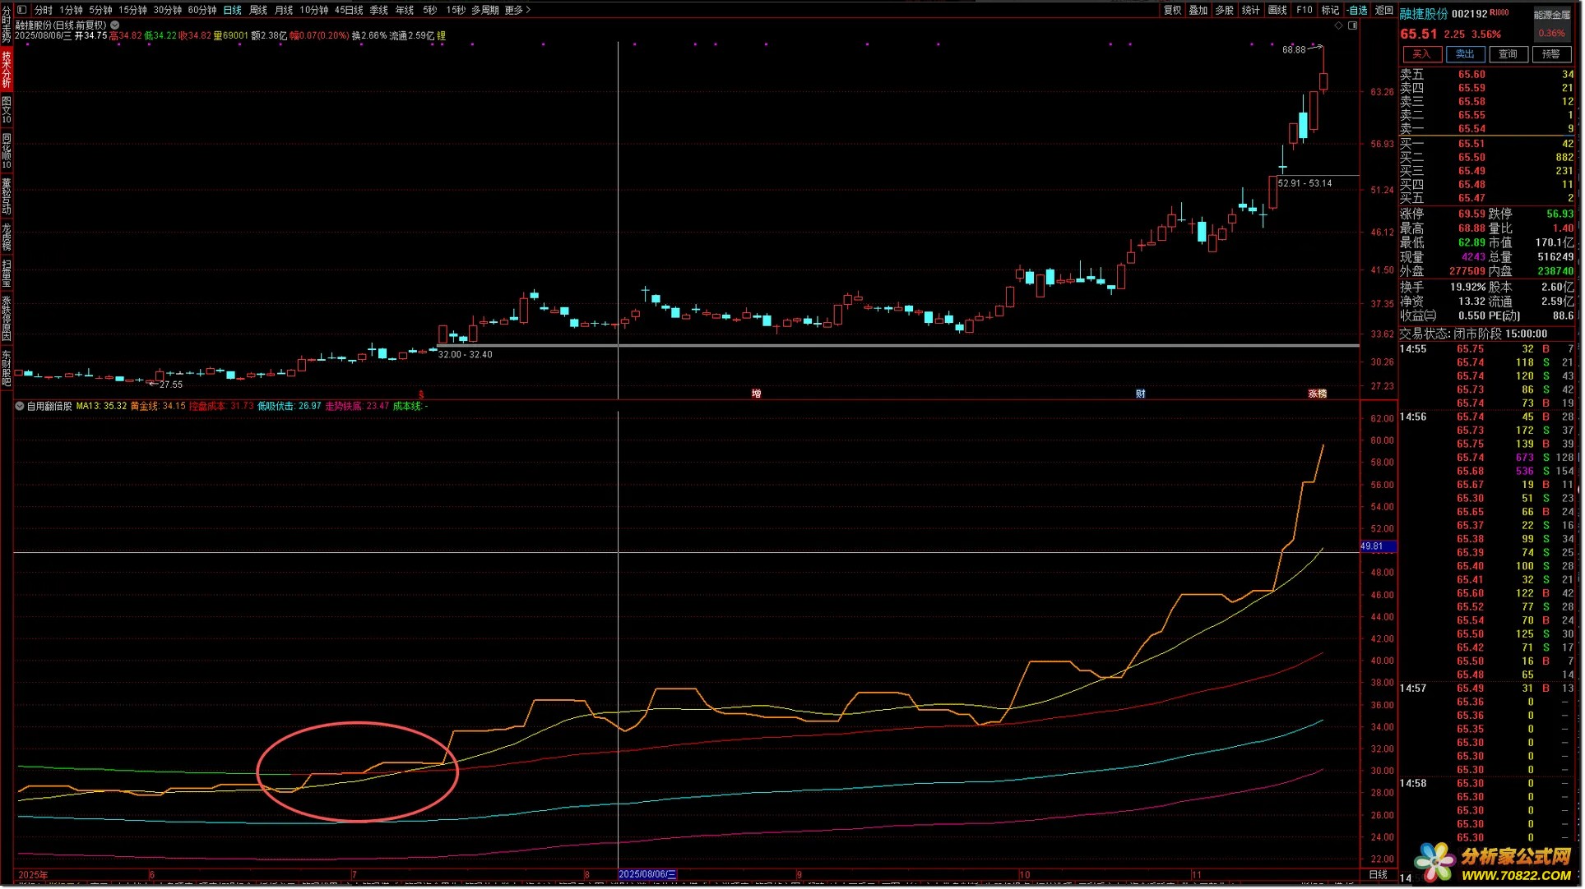Image resolution: width=1585 pixels, height=889 pixels.
Task: Switch to the 周线 period tab
Action: pyautogui.click(x=257, y=10)
